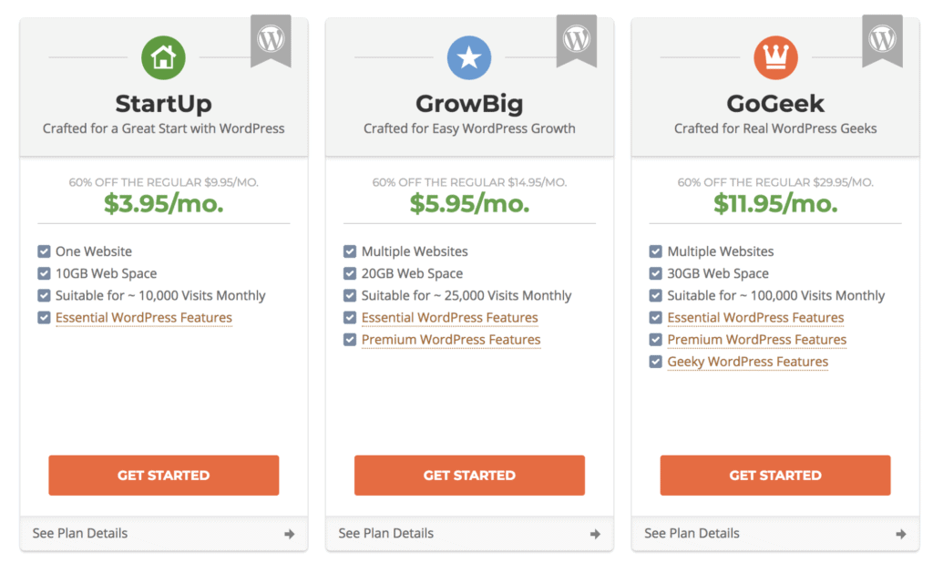933x563 pixels.
Task: Click the arrow icon beside StartUp plan details
Action: coord(289,534)
